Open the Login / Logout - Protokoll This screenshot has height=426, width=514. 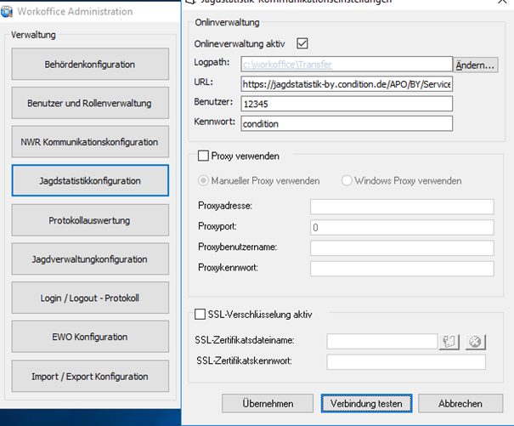coord(89,298)
